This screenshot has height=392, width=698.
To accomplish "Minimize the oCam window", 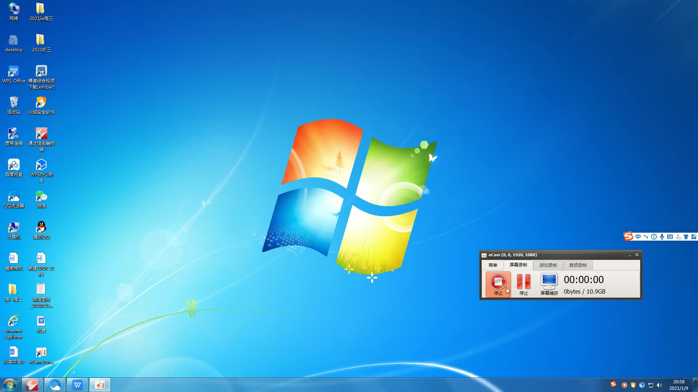I will [x=630, y=255].
